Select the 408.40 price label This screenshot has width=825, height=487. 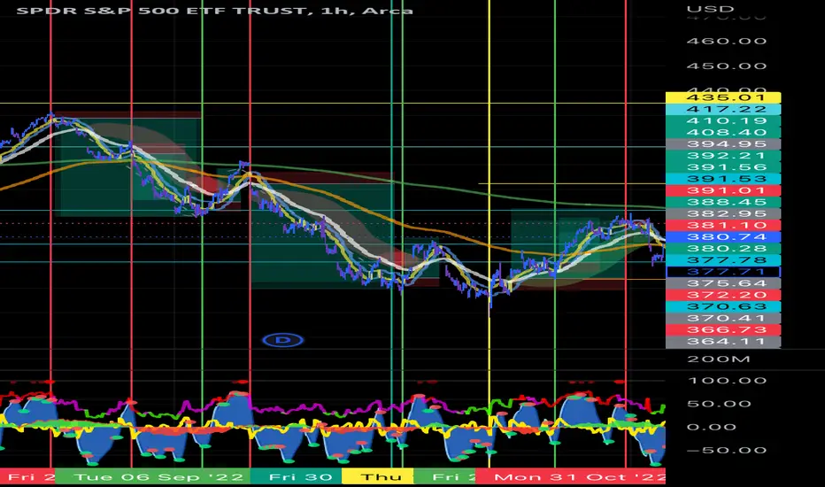[x=723, y=132]
